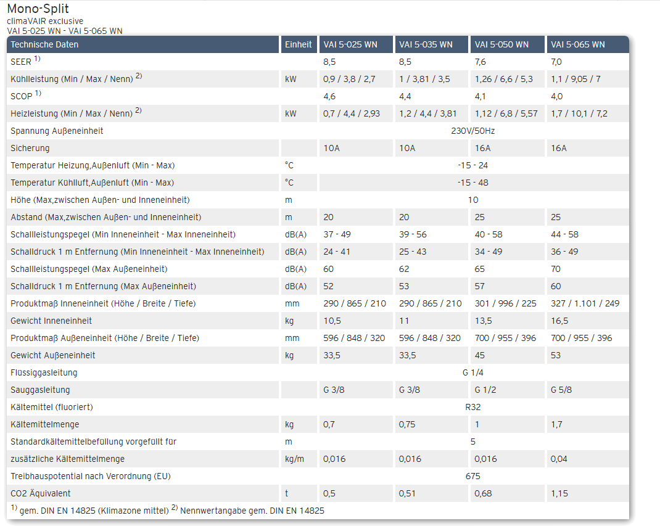Click cooling capacity value "1,26 / 6,6 / 5,3"

504,79
